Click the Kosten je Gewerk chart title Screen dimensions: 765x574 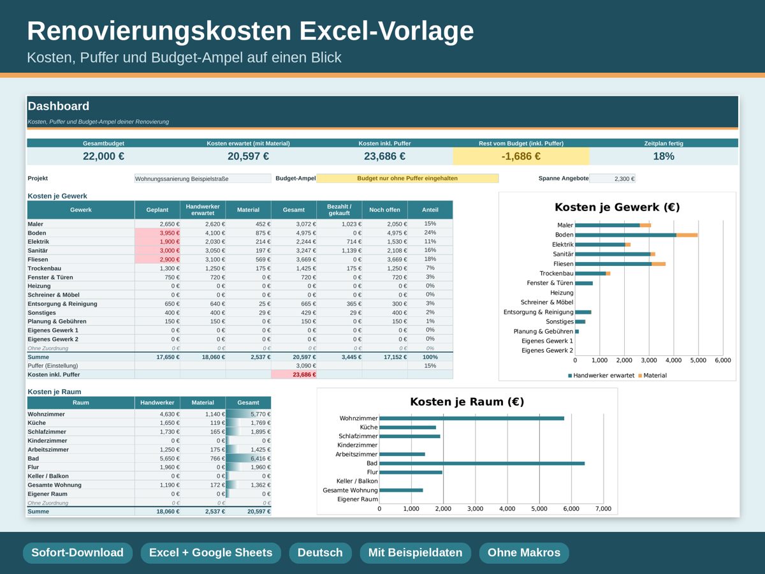click(x=617, y=207)
